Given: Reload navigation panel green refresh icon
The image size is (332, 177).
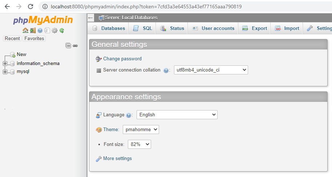Looking at the screenshot, I should [62, 30].
